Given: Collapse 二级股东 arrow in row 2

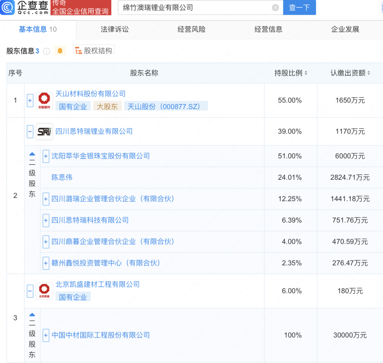Looking at the screenshot, I should tap(32, 154).
